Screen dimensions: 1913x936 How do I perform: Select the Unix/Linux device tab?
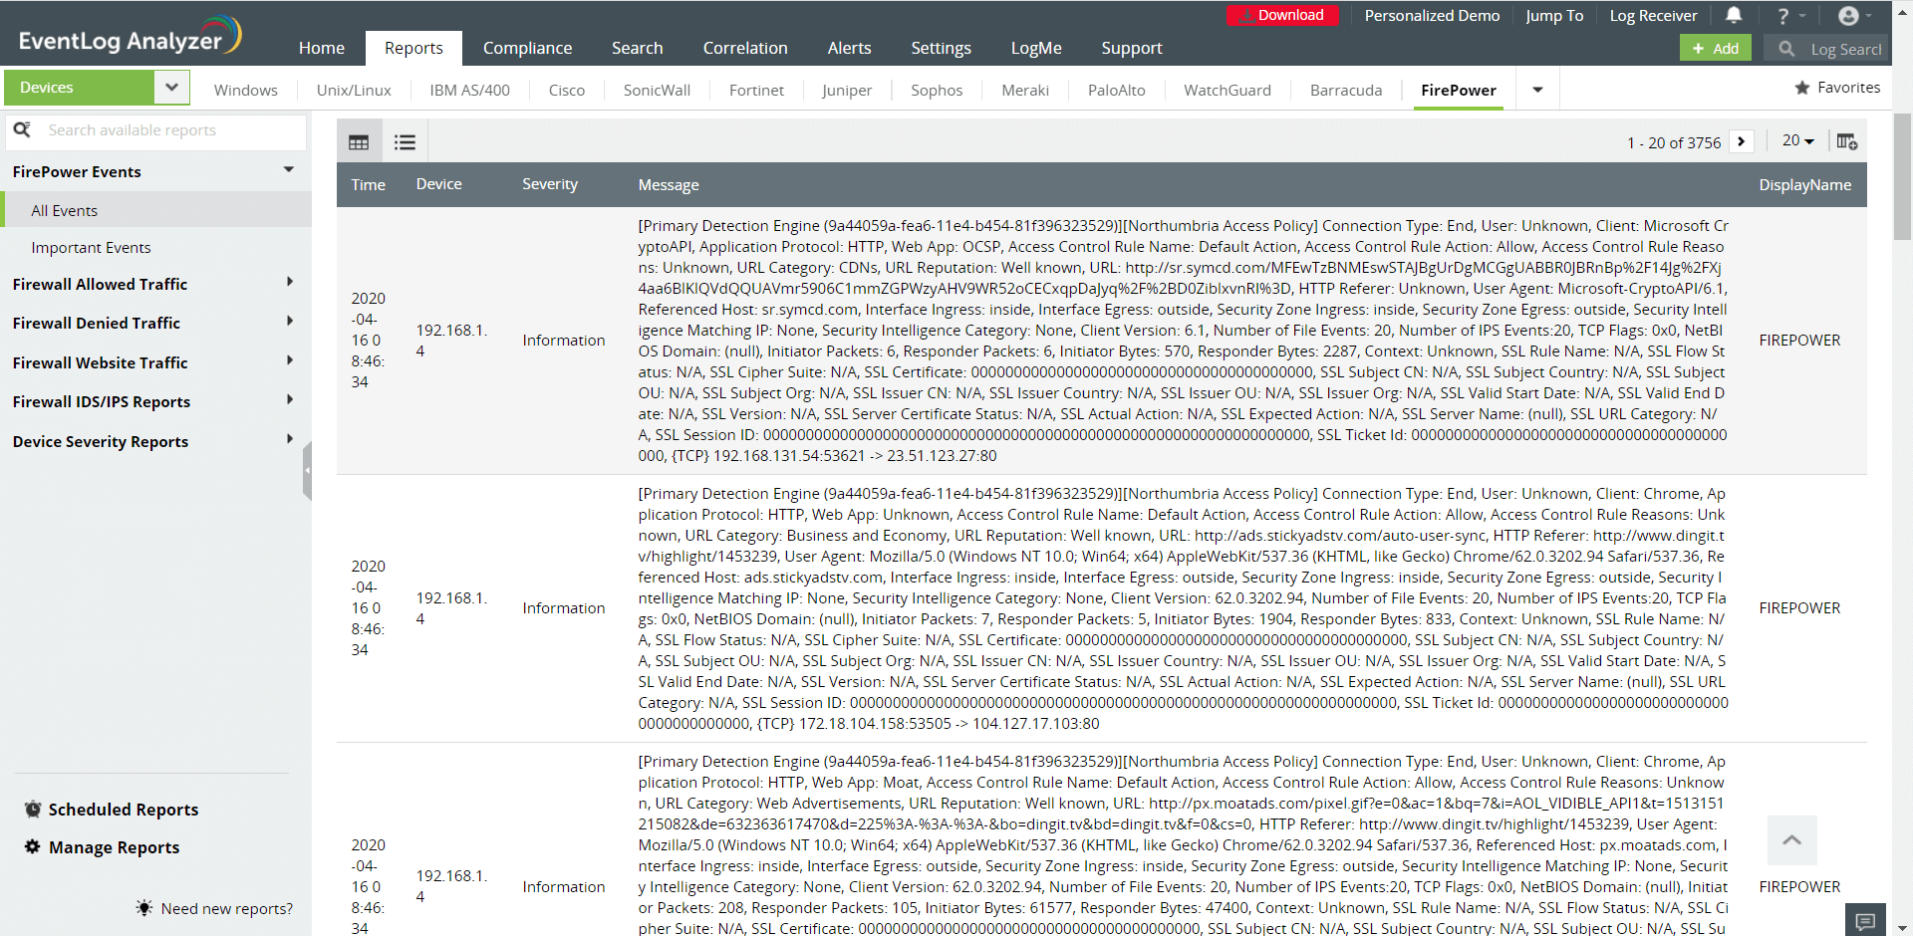[354, 90]
